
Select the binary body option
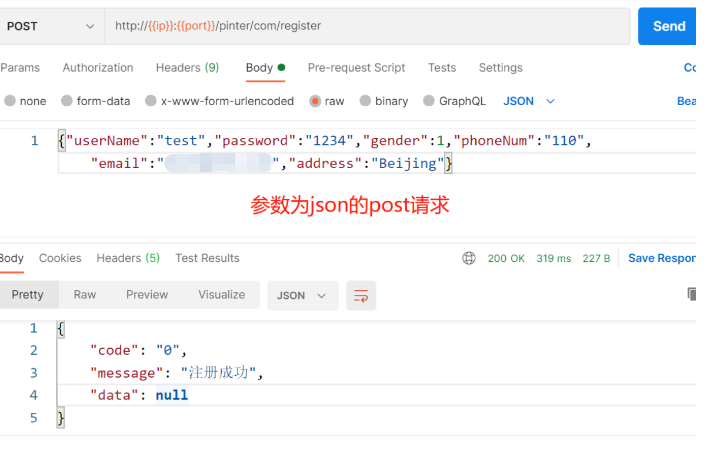tap(365, 101)
